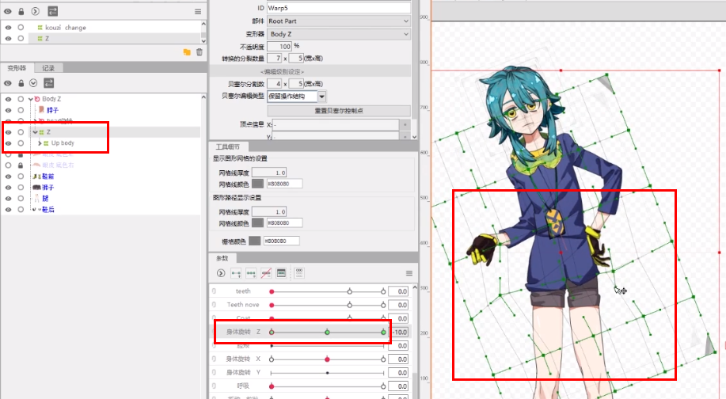
Task: Open the 变形器 Body Z dropdown
Action: click(x=339, y=34)
